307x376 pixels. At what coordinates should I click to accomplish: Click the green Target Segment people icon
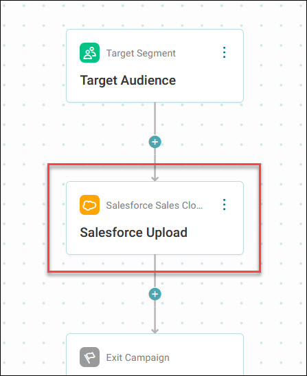point(89,53)
